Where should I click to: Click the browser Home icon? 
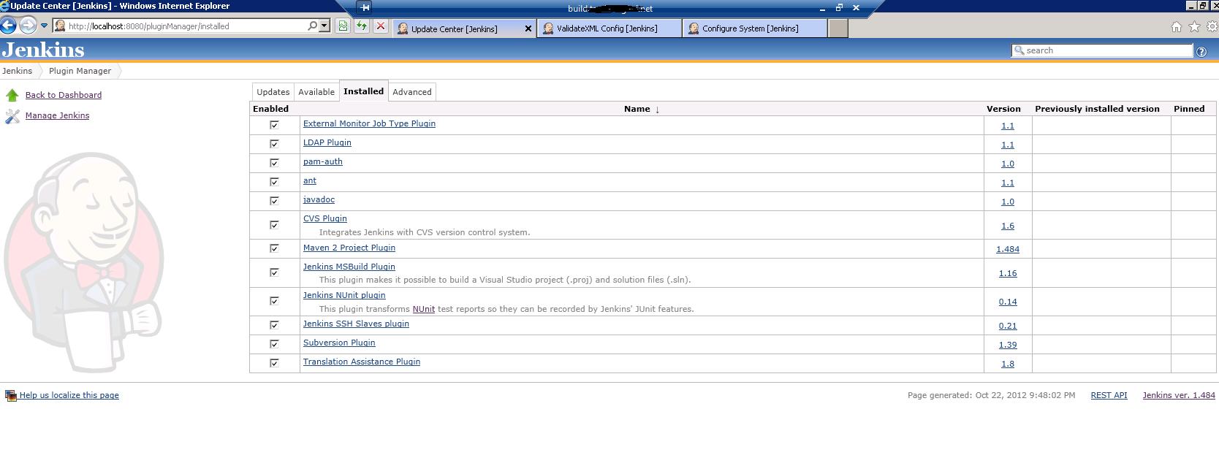pos(1176,27)
